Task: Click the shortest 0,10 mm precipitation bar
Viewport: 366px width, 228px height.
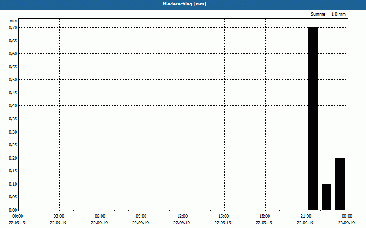Action: point(327,197)
